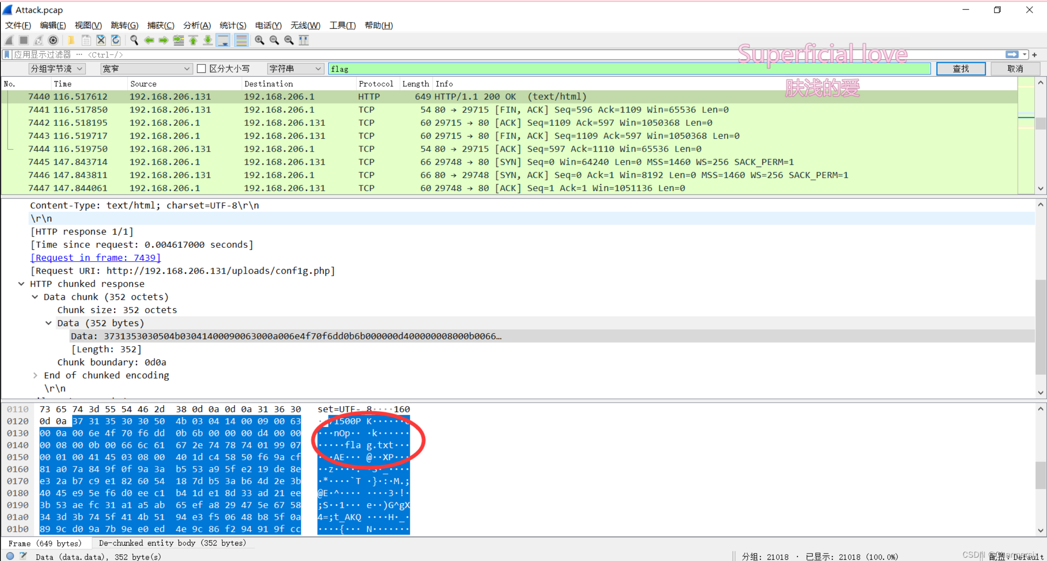Click the find packet magnifier icon

[134, 40]
